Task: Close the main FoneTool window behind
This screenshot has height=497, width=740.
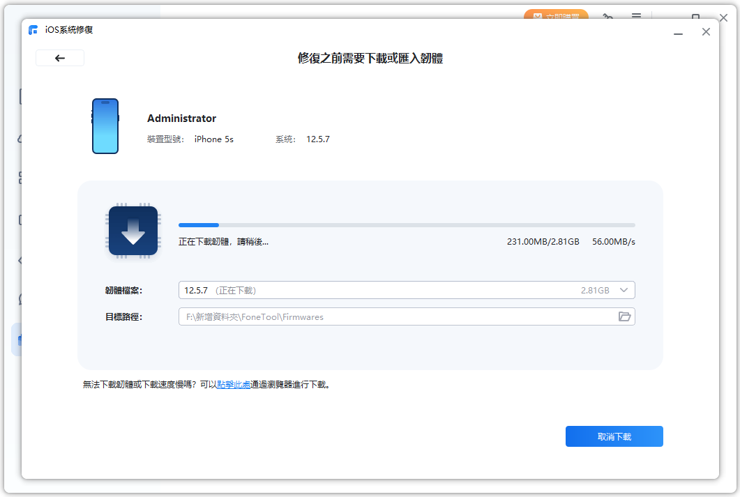Action: point(723,17)
